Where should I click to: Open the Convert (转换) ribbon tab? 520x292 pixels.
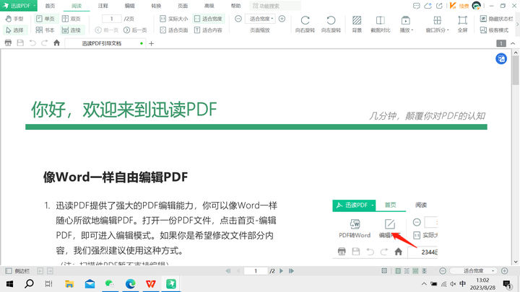[156, 6]
